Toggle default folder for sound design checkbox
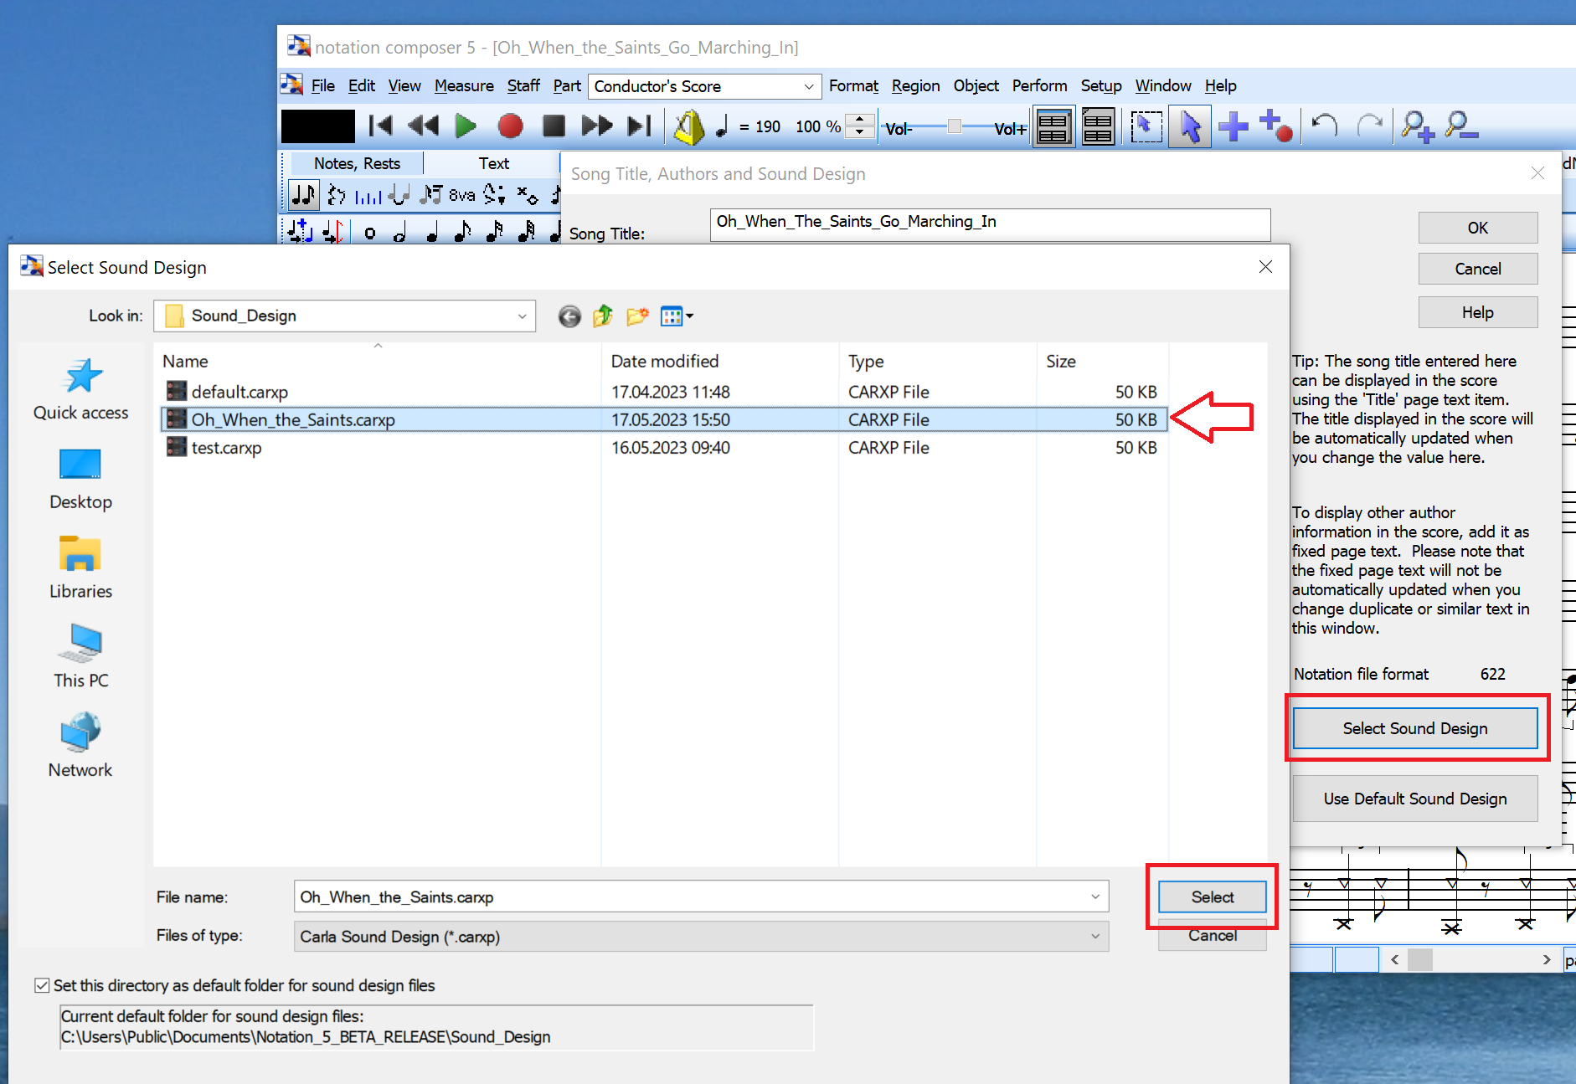This screenshot has height=1084, width=1576. pos(42,985)
